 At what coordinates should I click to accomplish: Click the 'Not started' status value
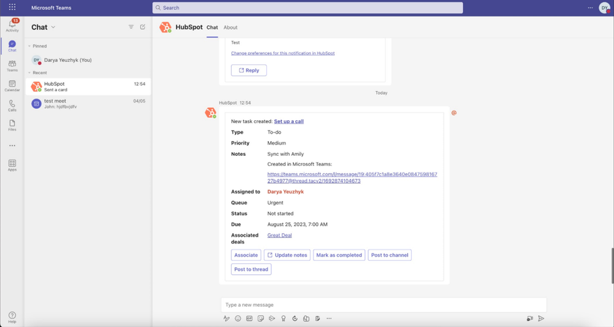tap(280, 214)
